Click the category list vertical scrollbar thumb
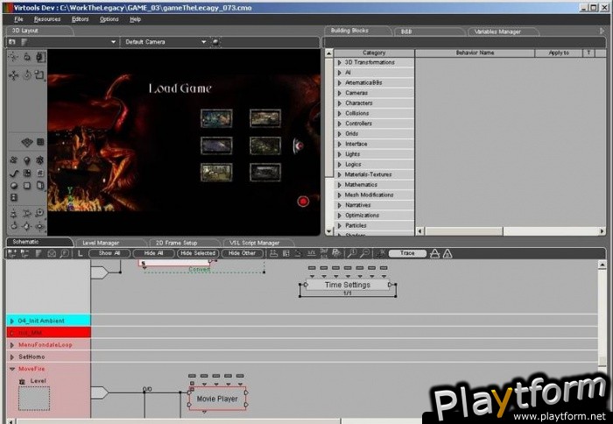 tap(328, 117)
